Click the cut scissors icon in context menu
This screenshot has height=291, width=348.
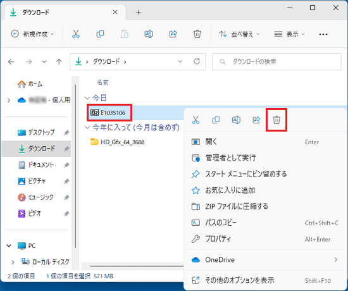tap(196, 120)
